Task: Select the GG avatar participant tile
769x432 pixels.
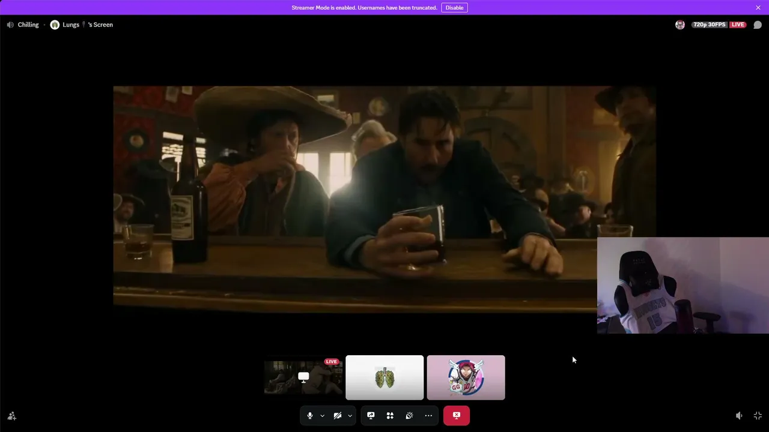Action: (466, 377)
